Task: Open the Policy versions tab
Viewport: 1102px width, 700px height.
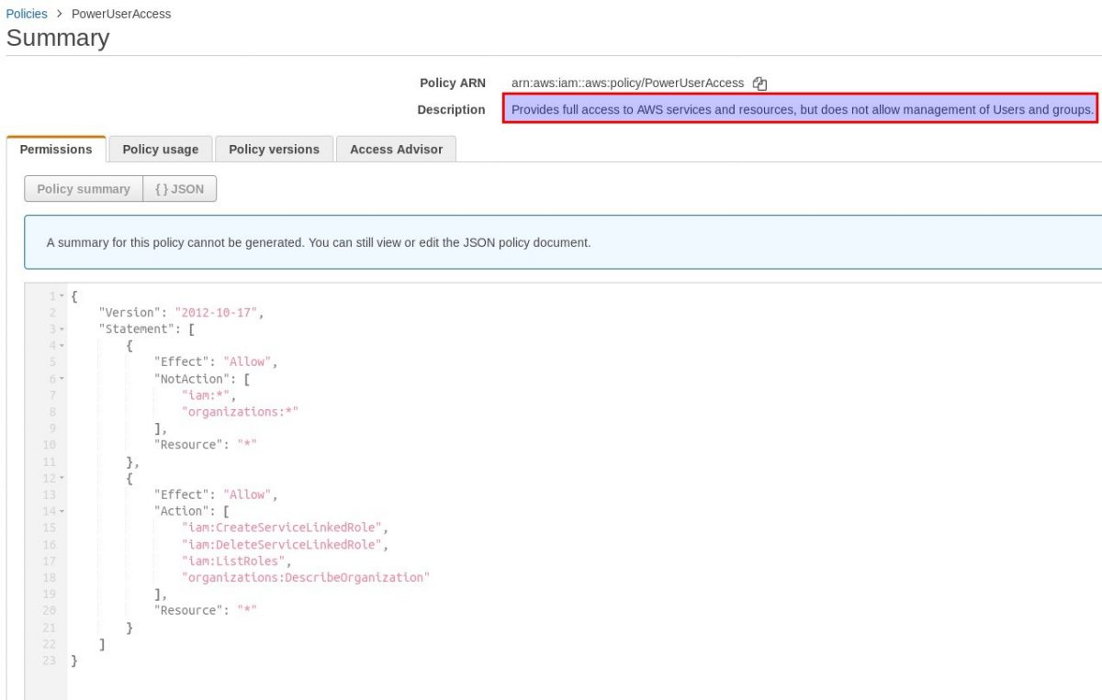Action: [x=274, y=150]
